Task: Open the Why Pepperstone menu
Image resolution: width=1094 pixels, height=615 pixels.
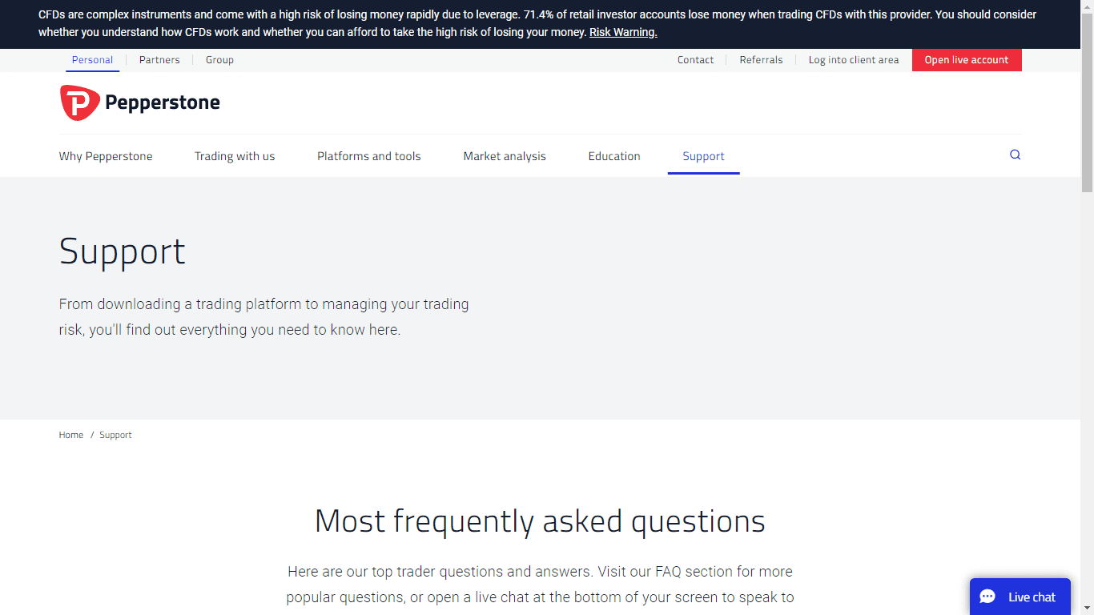Action: [x=105, y=155]
